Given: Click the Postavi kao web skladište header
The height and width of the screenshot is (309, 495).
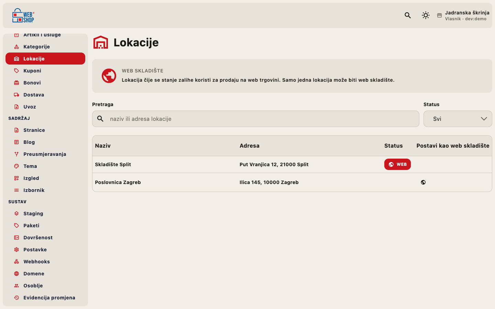Looking at the screenshot, I should click(453, 146).
